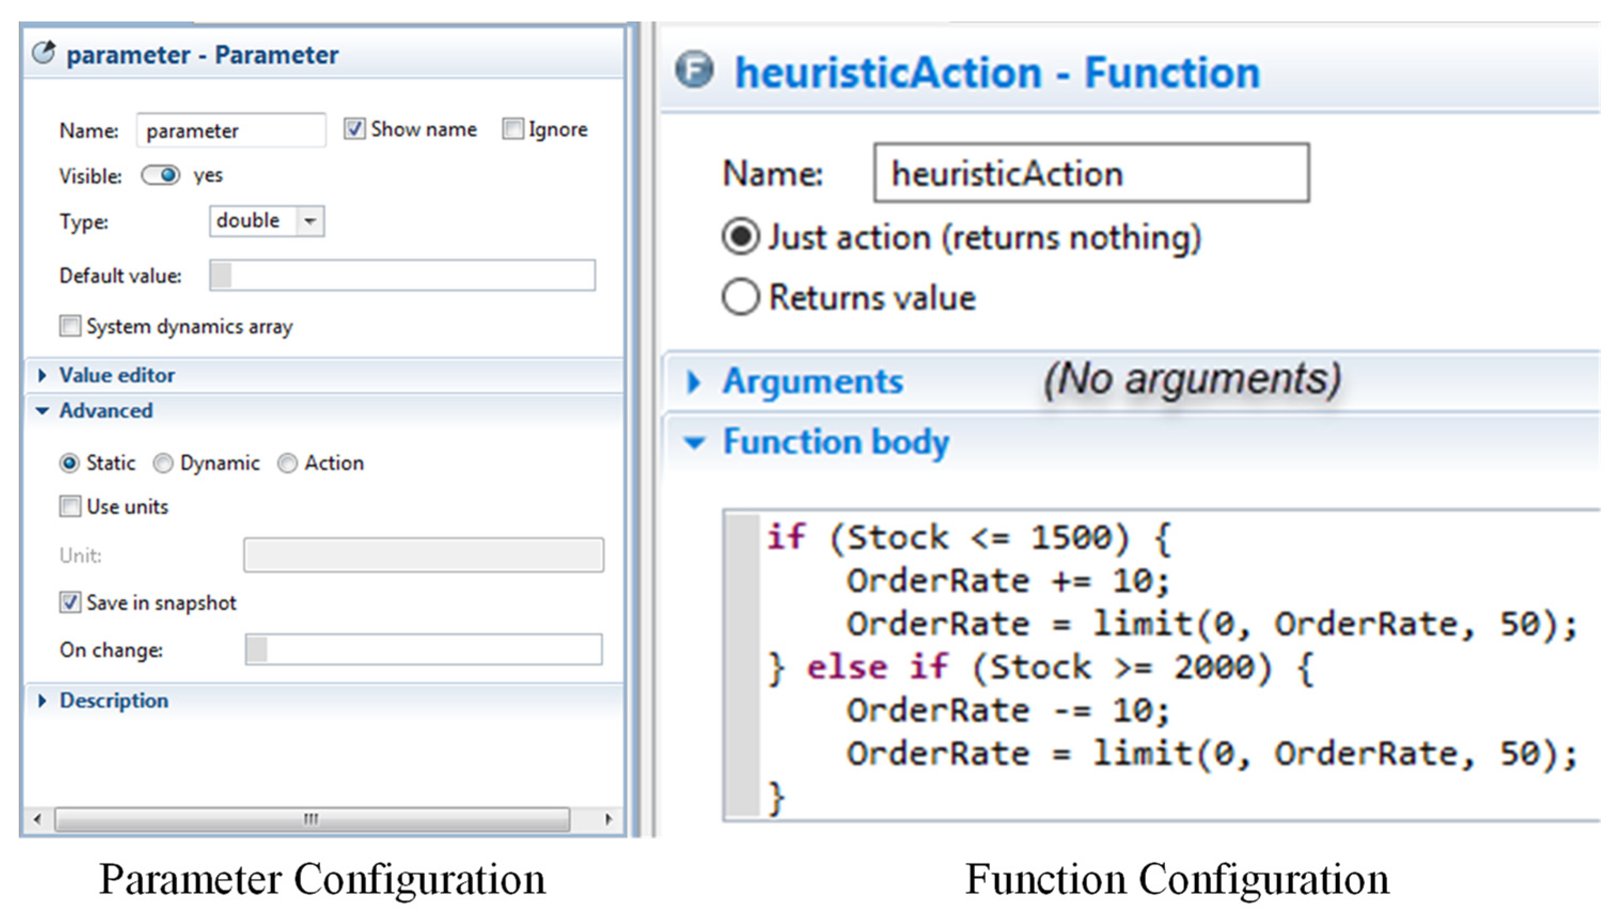The height and width of the screenshot is (919, 1621).
Task: Click the blue Function F icon
Action: click(694, 70)
